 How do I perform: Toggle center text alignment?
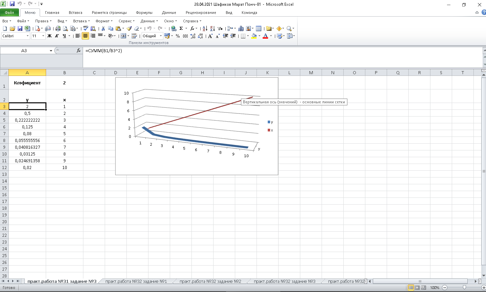pyautogui.click(x=85, y=36)
